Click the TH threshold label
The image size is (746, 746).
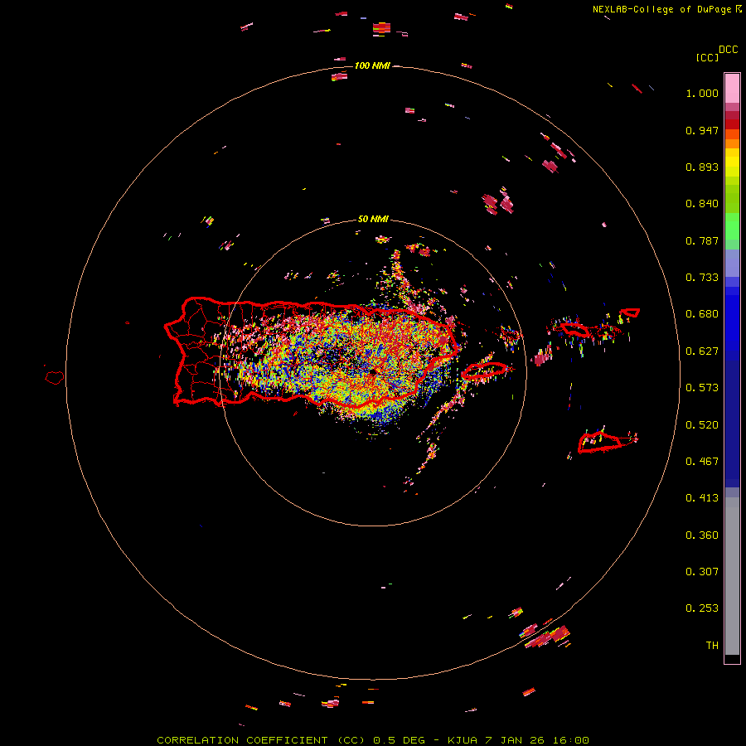pyautogui.click(x=712, y=646)
